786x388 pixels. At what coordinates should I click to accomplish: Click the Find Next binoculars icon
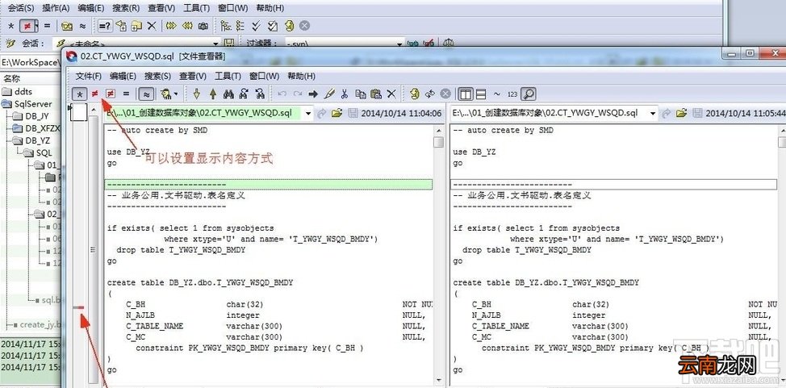(x=245, y=94)
